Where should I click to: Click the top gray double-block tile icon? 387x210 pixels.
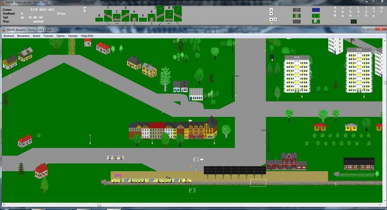pyautogui.click(x=296, y=10)
